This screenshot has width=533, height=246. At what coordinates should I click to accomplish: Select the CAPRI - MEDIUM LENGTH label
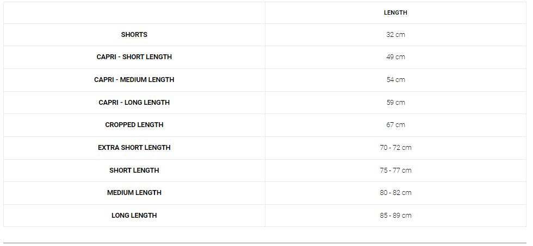click(134, 80)
